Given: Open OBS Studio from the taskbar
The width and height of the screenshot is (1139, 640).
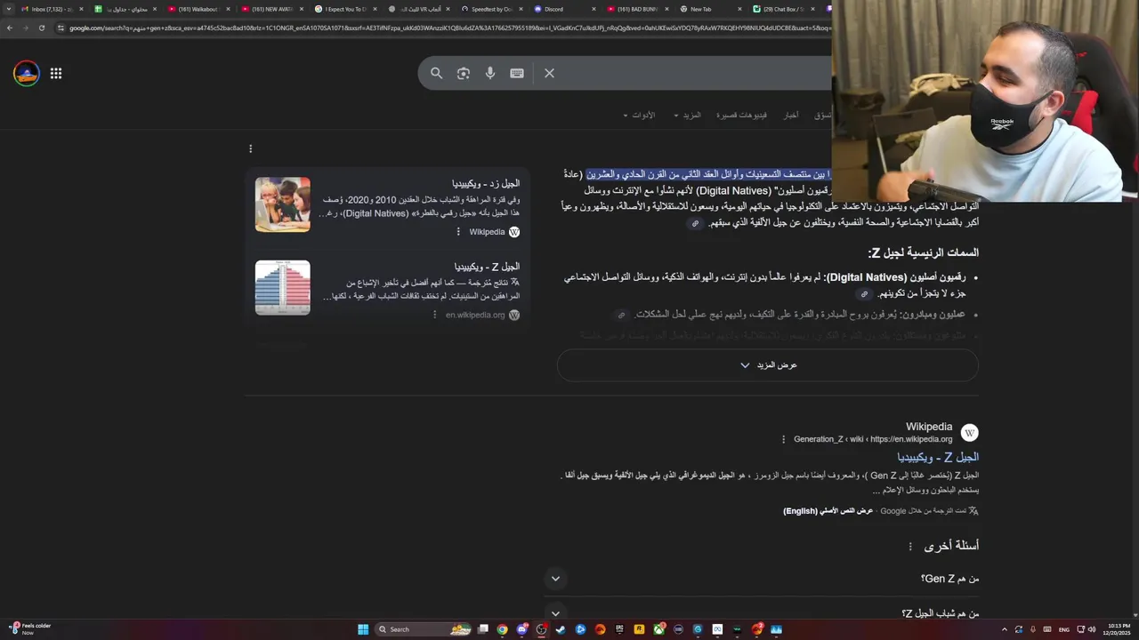Looking at the screenshot, I should pyautogui.click(x=541, y=629).
